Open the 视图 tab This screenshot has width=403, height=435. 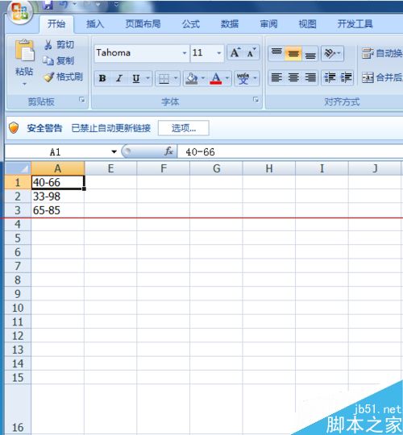[x=307, y=24]
